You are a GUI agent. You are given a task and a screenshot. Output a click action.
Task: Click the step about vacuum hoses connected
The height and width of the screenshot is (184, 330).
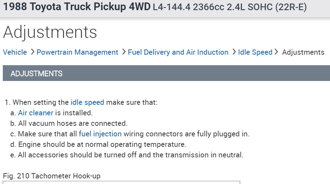72,123
